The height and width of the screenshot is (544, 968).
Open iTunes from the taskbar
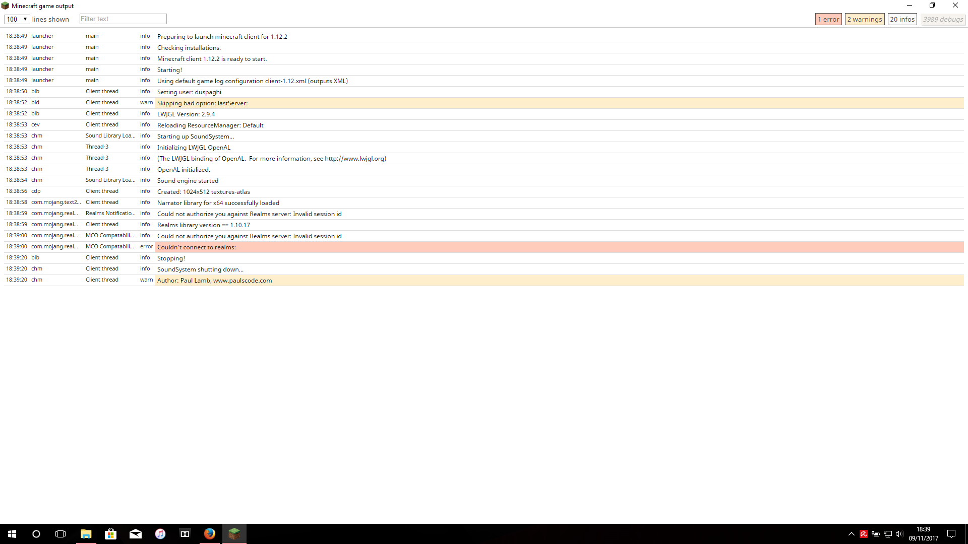[160, 534]
